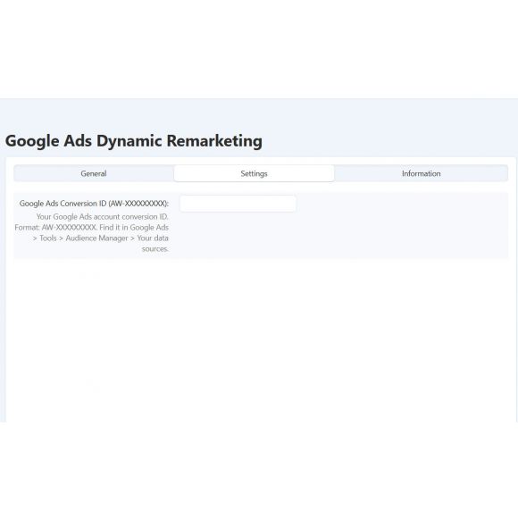Click the 'Your Google Ads account conversion ID.' help text
The height and width of the screenshot is (518, 518).
pos(103,217)
